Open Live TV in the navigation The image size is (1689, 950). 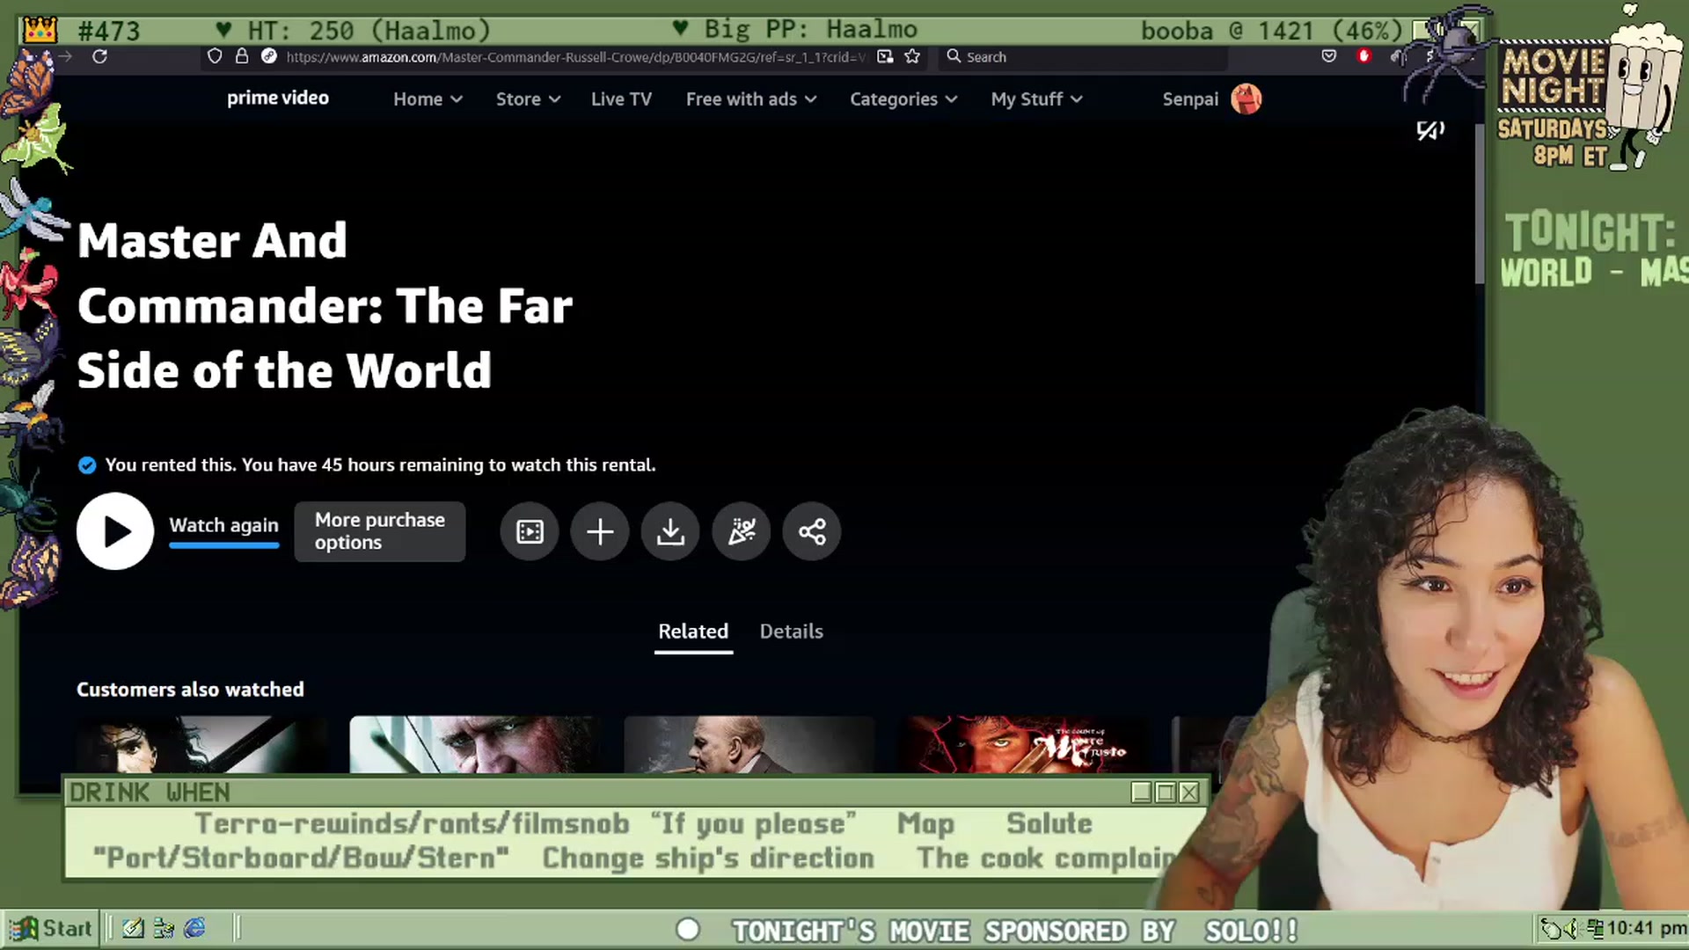click(x=621, y=99)
